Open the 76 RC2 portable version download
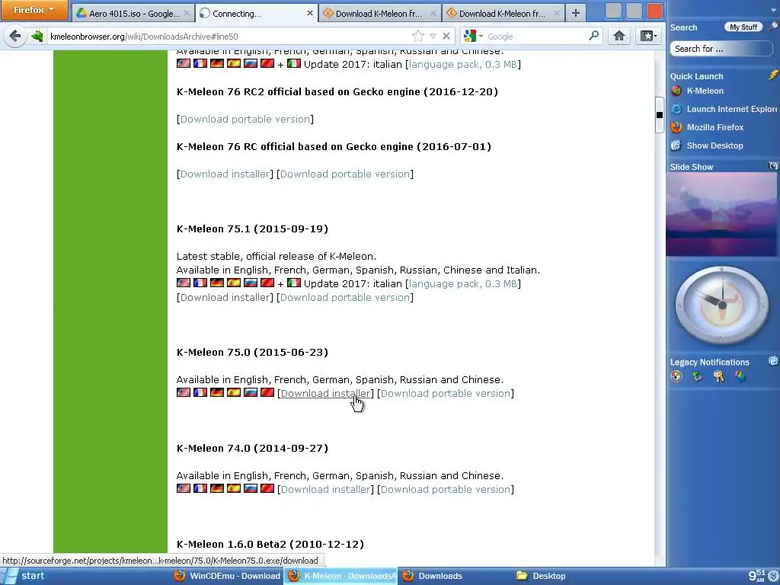The image size is (780, 585). 245,120
